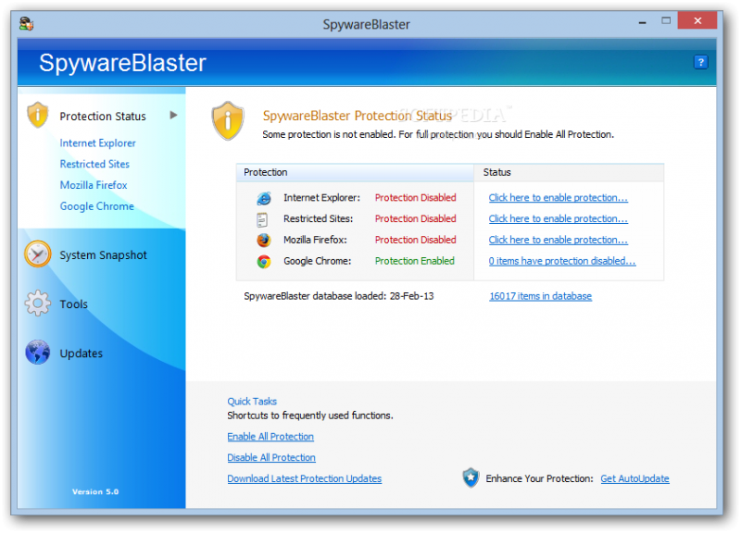Enable protection for Internet Explorer link
This screenshot has height=533, width=741.
pyautogui.click(x=559, y=198)
